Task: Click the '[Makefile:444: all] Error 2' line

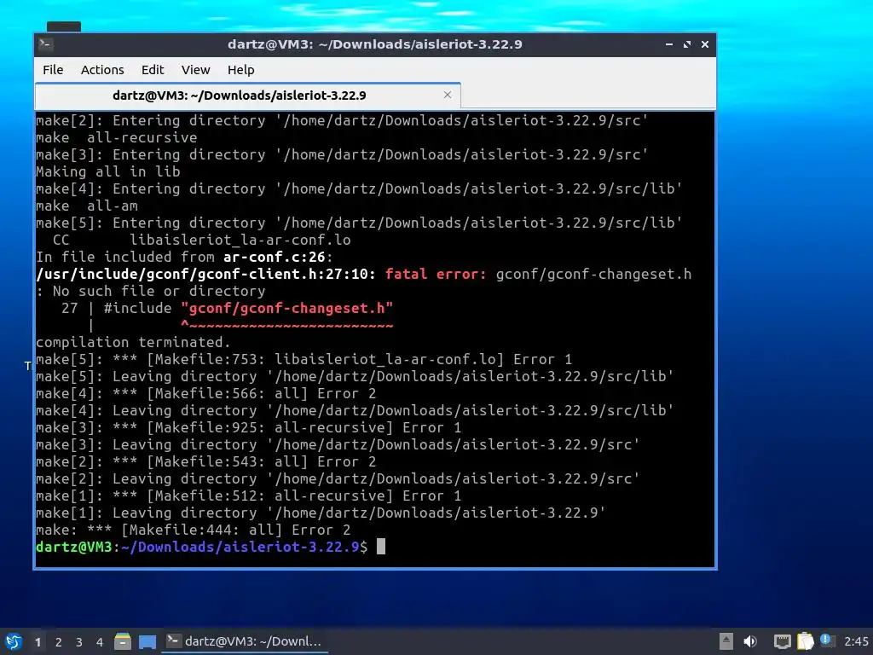Action: tap(194, 530)
